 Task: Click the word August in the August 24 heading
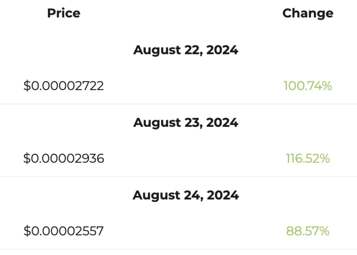[x=156, y=196]
